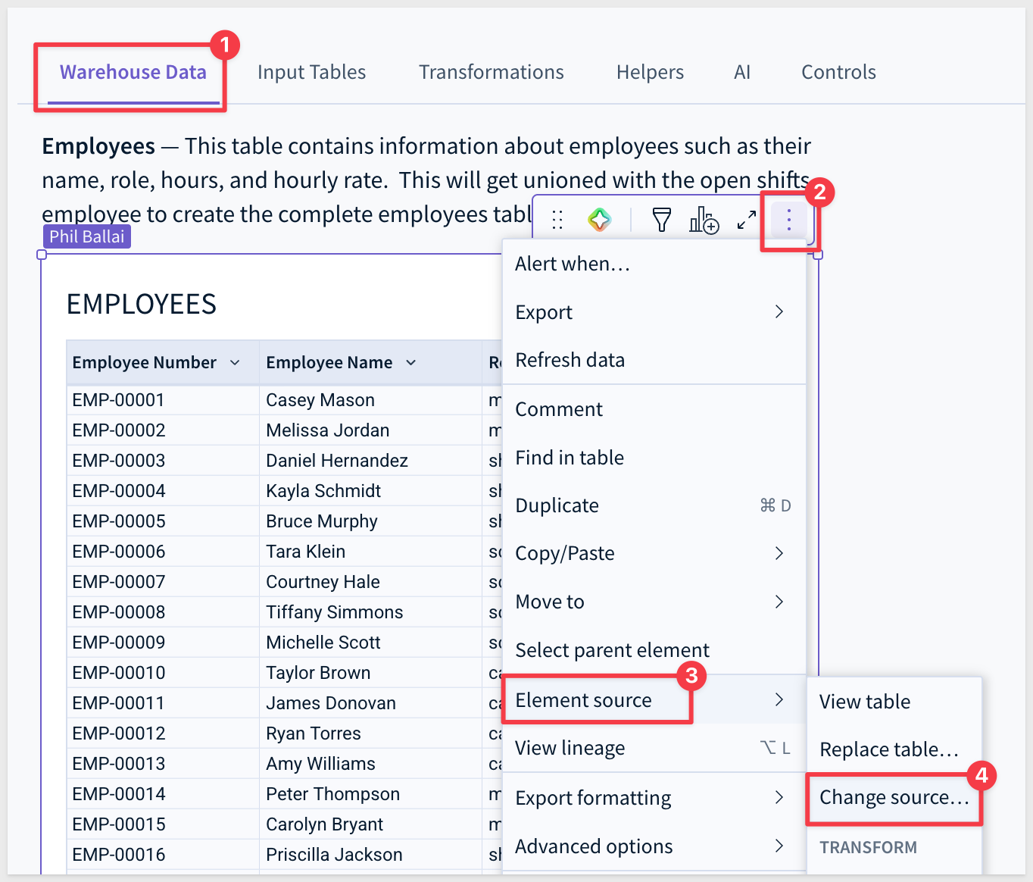Click the Phil Ballai user tag
The width and height of the screenshot is (1033, 882).
pyautogui.click(x=87, y=236)
